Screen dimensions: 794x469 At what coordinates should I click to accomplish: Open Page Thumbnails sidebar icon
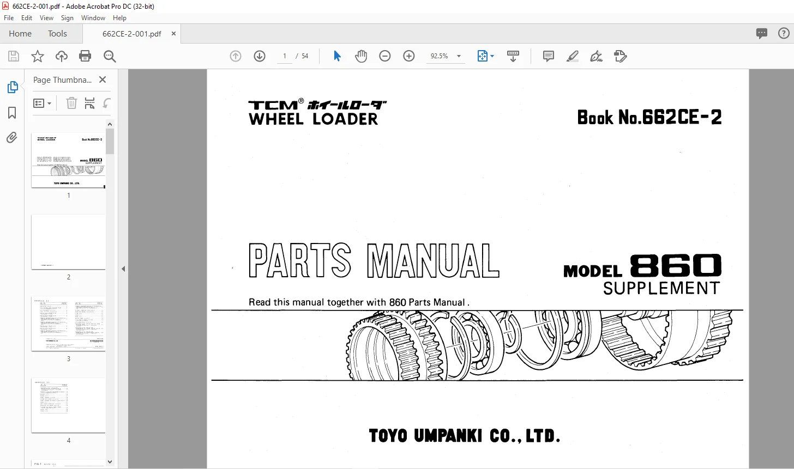pyautogui.click(x=12, y=87)
